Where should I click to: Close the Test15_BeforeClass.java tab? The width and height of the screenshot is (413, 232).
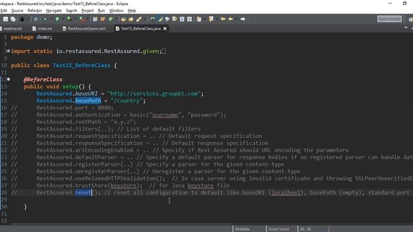click(x=165, y=28)
